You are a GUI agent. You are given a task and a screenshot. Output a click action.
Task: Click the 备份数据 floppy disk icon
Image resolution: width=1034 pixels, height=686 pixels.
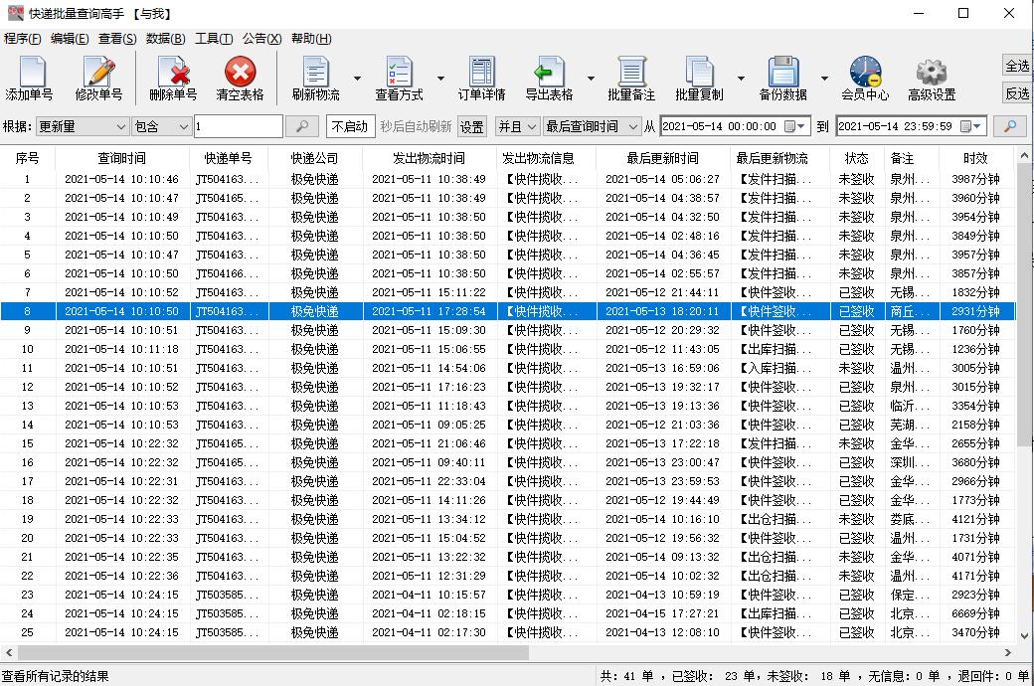pyautogui.click(x=782, y=72)
